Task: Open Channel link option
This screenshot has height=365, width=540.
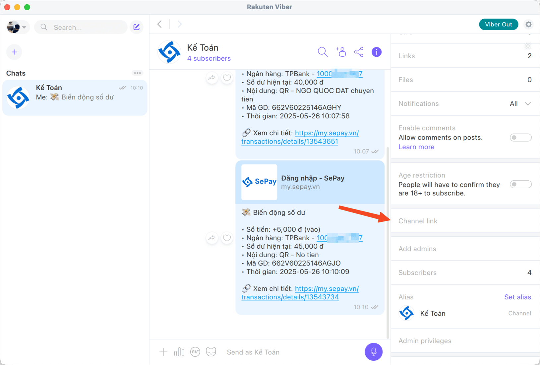Action: 465,221
